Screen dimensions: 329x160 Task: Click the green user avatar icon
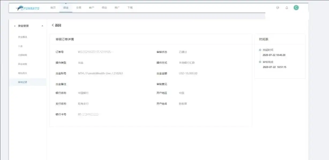[296, 8]
